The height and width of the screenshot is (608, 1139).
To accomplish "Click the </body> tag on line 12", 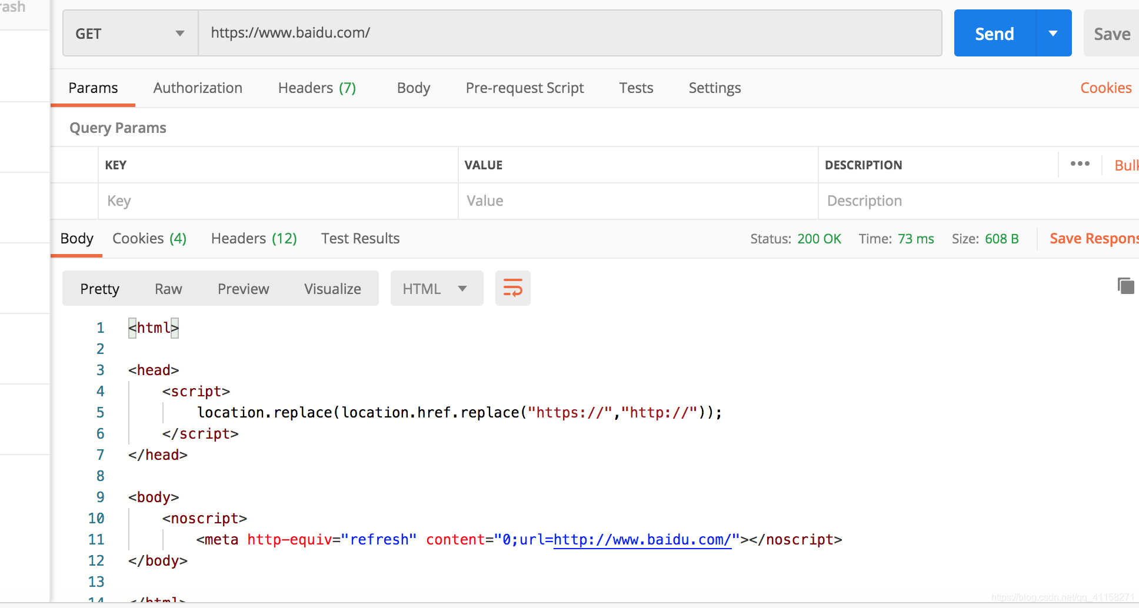I will [x=158, y=560].
